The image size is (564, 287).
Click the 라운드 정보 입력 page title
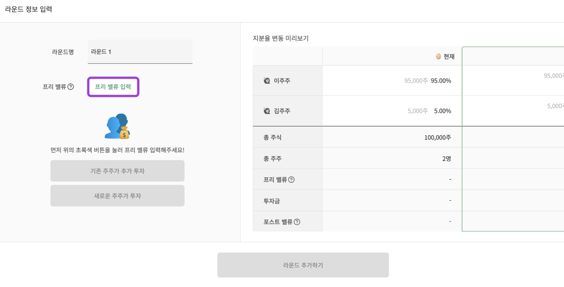(29, 9)
